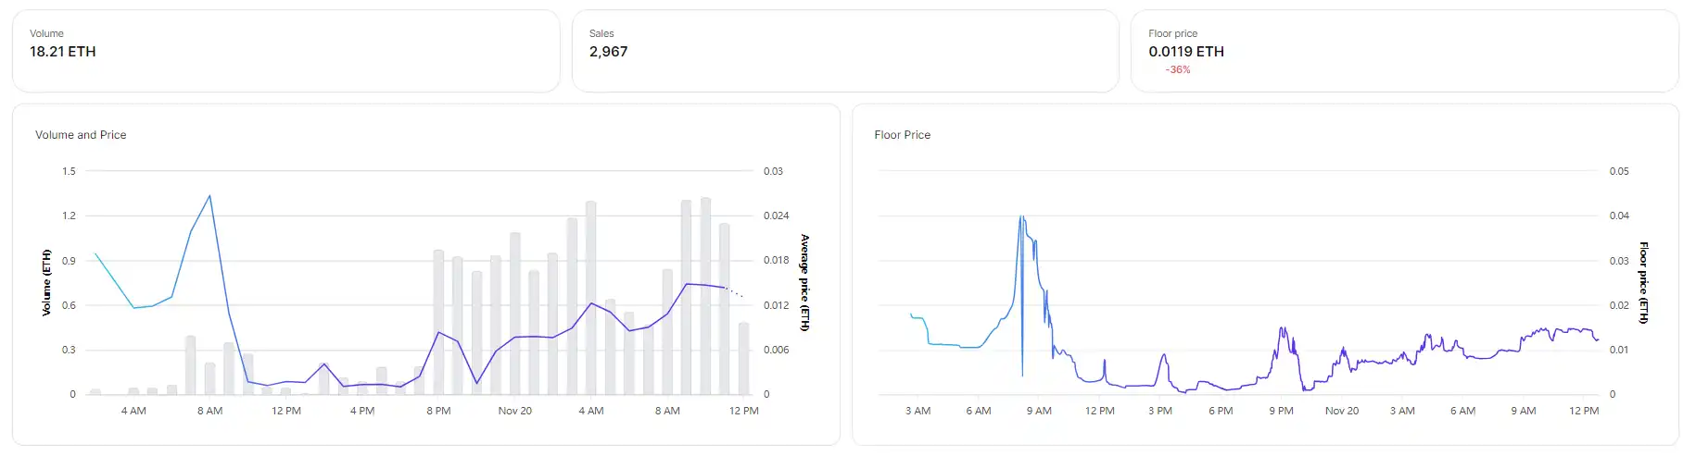Click the -36% floor price change indicator
The width and height of the screenshot is (1696, 456).
point(1178,70)
